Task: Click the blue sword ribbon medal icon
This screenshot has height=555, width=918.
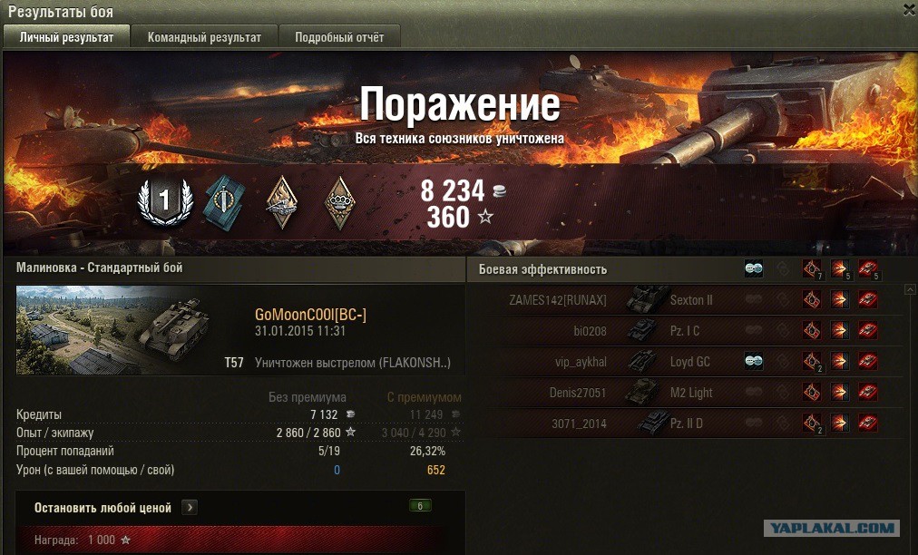Action: pos(224,204)
